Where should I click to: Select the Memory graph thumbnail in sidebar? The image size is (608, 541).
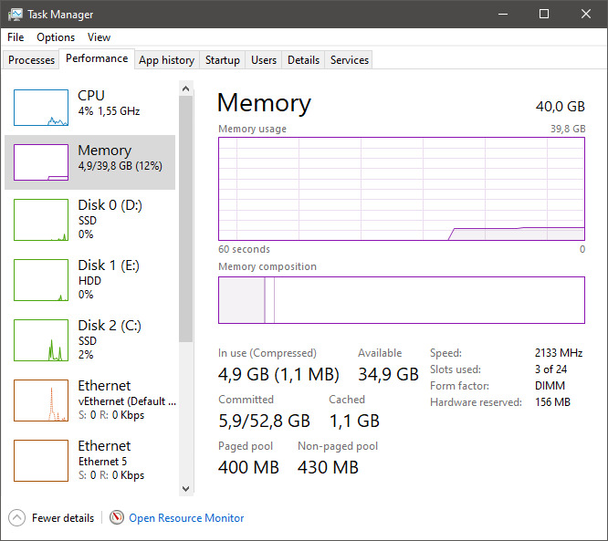[41, 162]
